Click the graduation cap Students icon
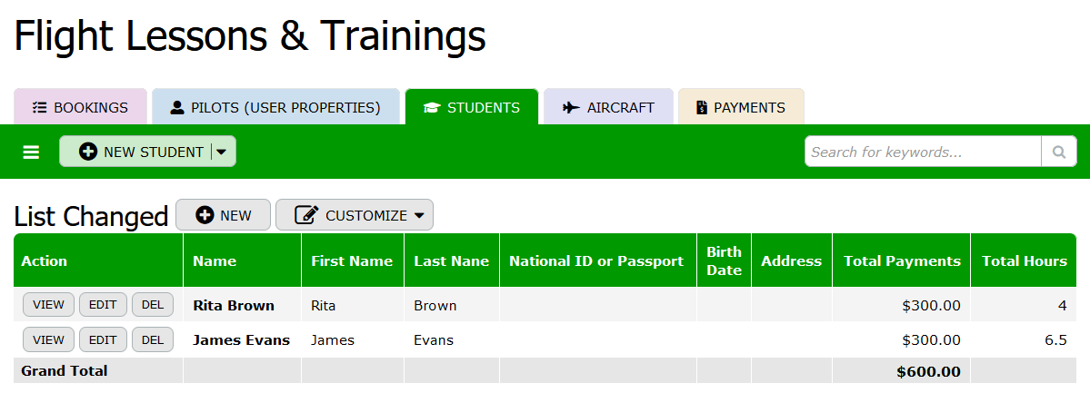Image resolution: width=1090 pixels, height=393 pixels. tap(432, 108)
